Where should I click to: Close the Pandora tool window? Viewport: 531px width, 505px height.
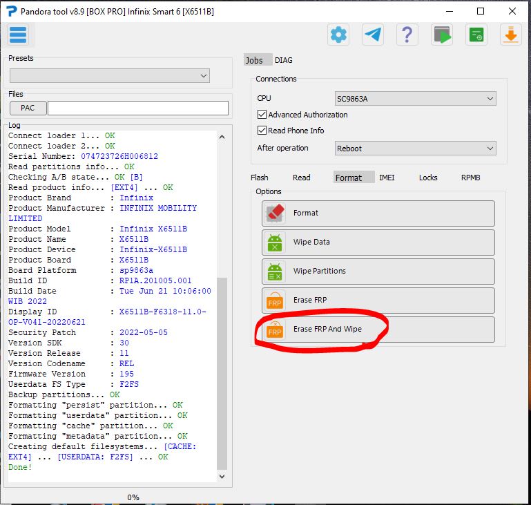pyautogui.click(x=512, y=11)
